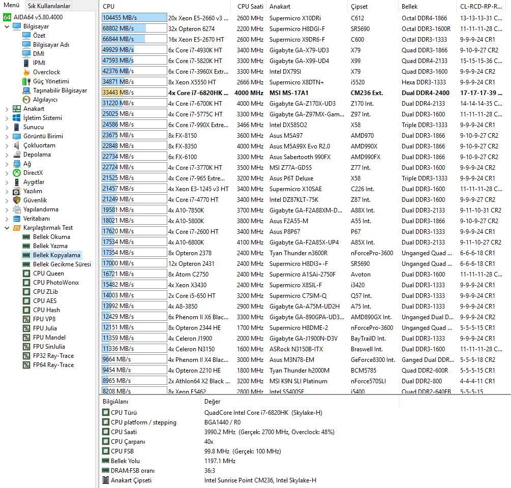Viewport: 511px width, 488px height.
Task: Open the Bilgisayar Adı icon
Action: click(26, 44)
